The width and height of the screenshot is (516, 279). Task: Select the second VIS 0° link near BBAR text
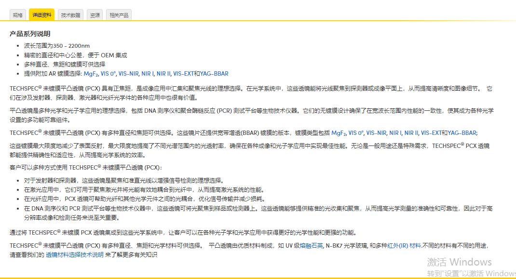356,133
